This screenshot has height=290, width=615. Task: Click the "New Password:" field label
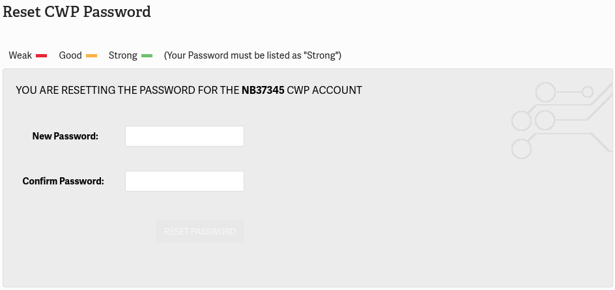(x=65, y=136)
